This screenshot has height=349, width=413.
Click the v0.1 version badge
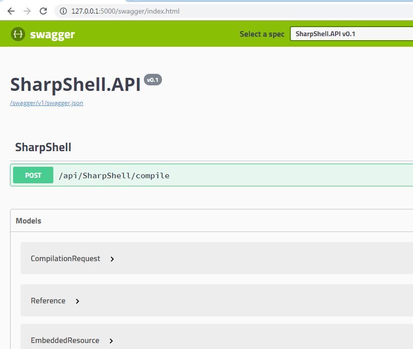(153, 80)
